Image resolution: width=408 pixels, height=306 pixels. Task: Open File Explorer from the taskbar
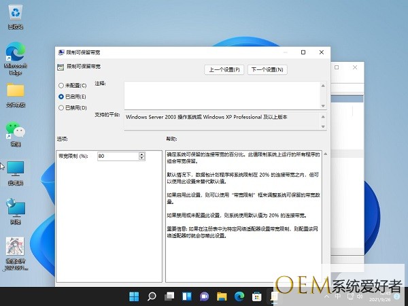tap(221, 296)
